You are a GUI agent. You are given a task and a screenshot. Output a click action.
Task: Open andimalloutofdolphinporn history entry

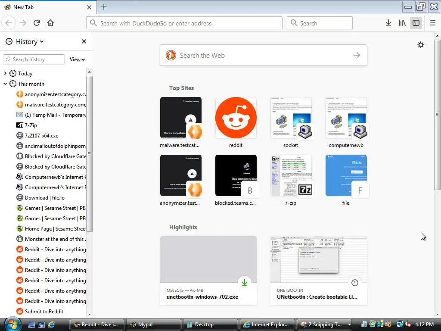(51, 146)
